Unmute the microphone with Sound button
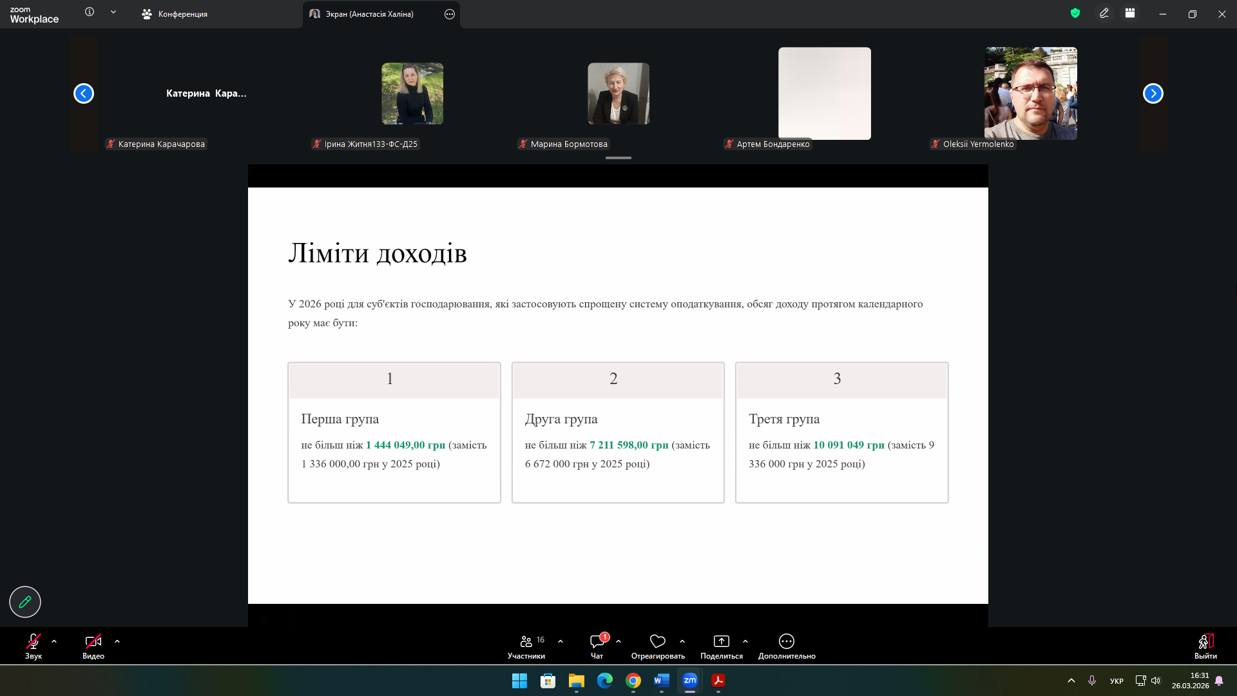Image resolution: width=1237 pixels, height=696 pixels. tap(33, 641)
